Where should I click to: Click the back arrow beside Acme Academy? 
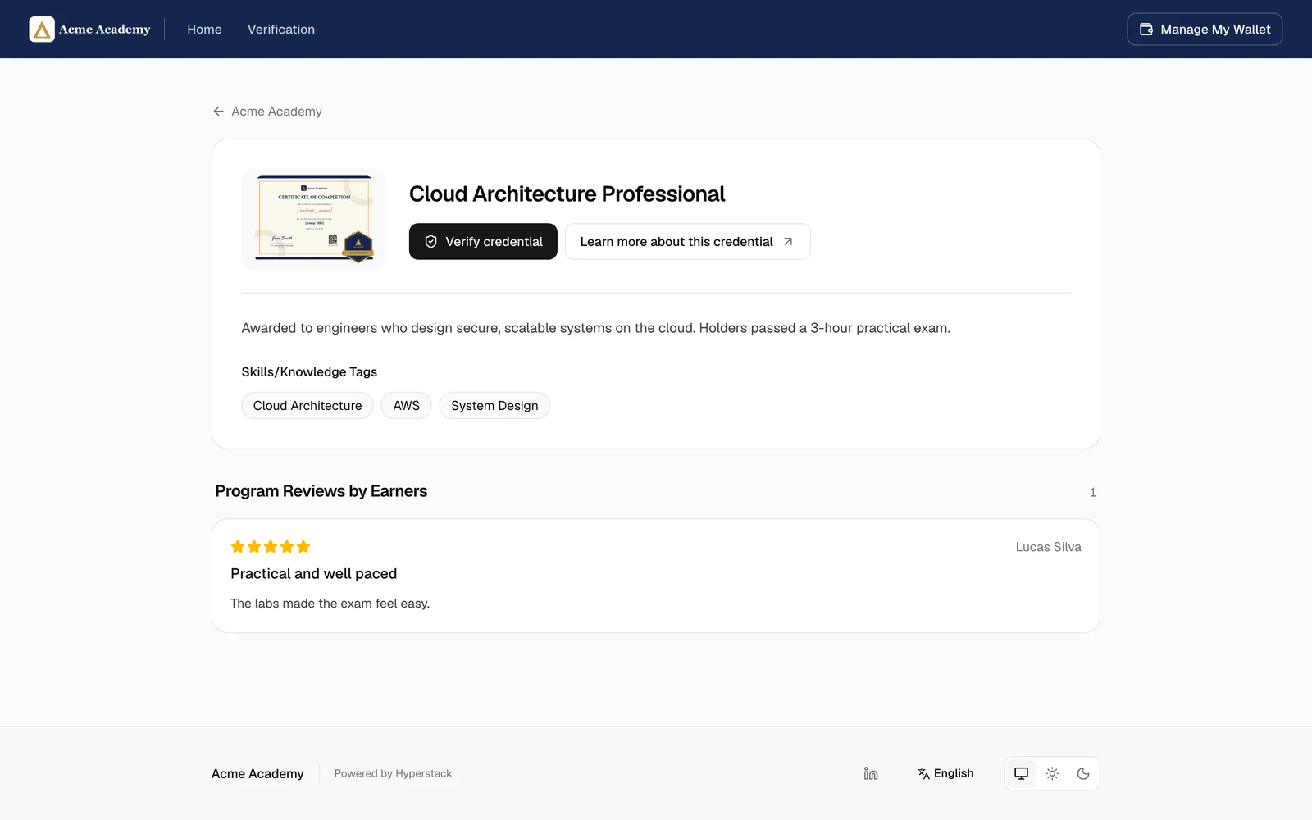(218, 112)
